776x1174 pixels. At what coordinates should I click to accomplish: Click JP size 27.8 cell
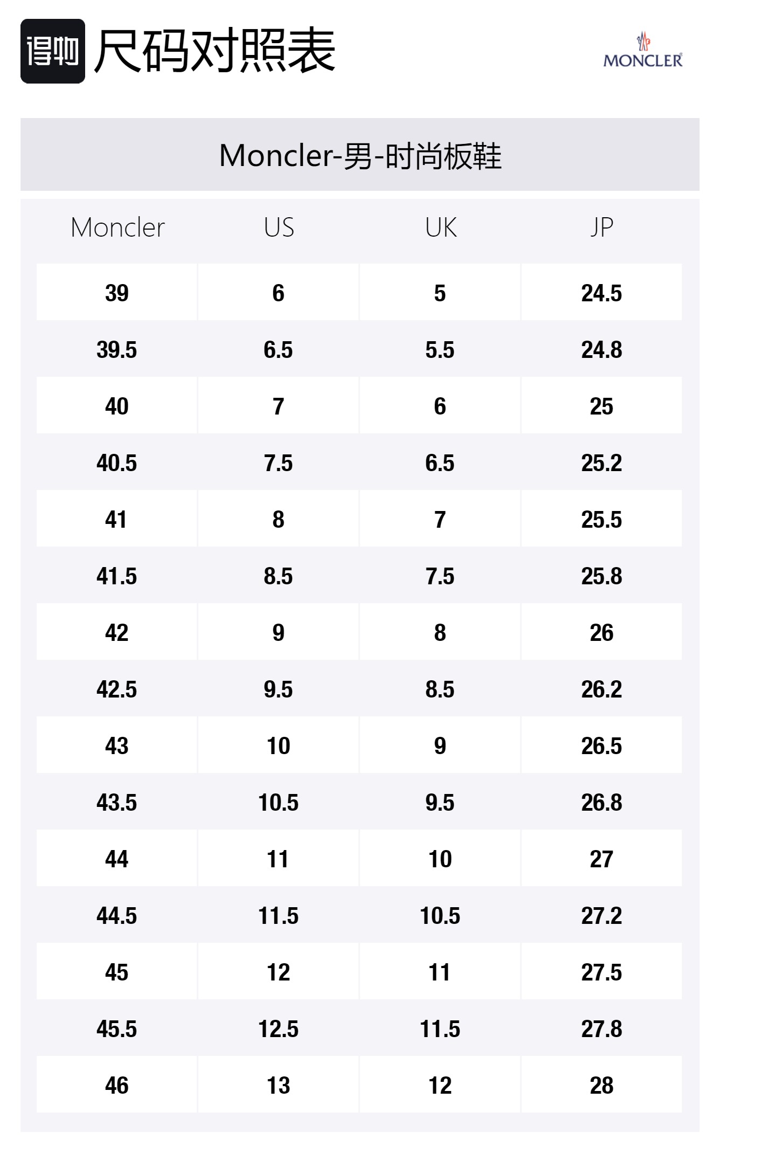point(601,1029)
